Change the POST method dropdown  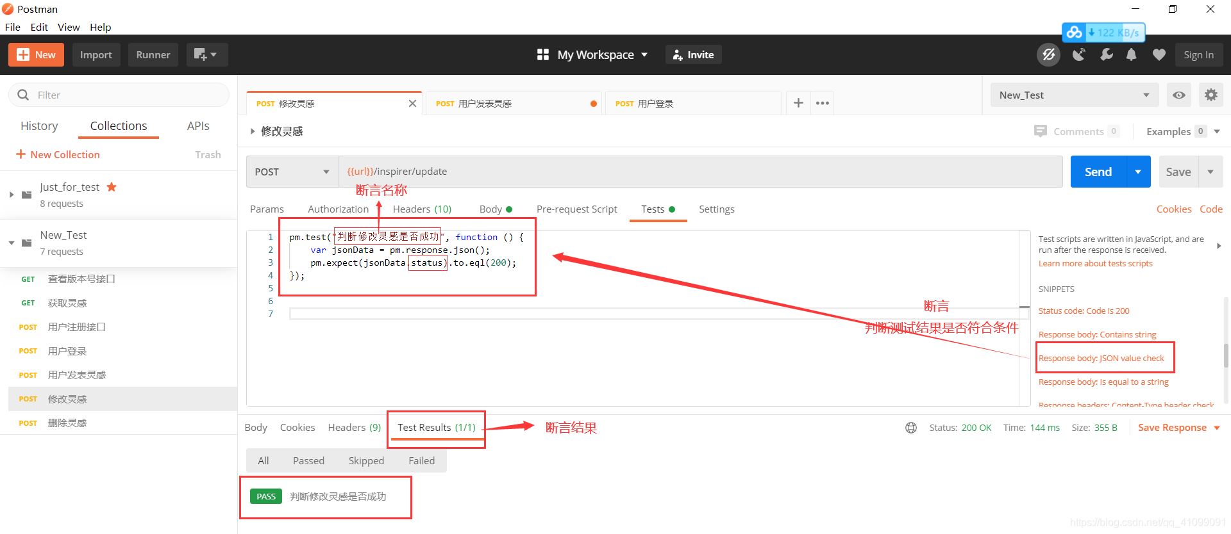tap(292, 172)
